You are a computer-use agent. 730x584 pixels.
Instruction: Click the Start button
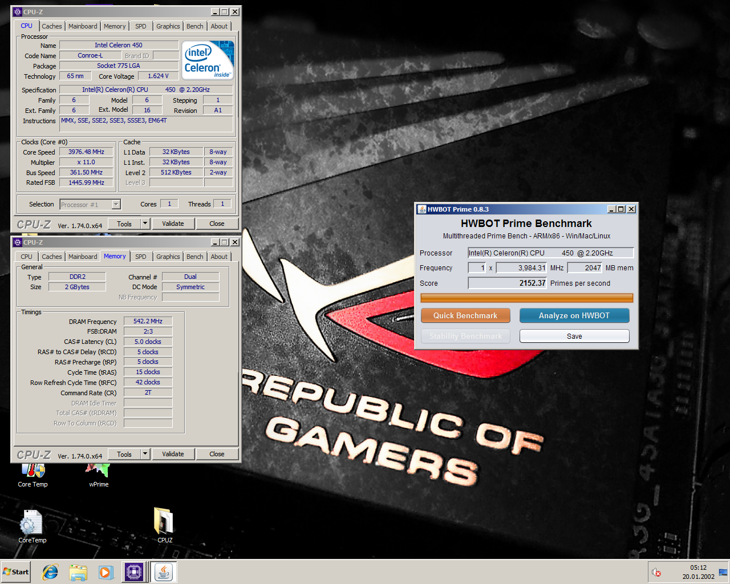point(16,572)
